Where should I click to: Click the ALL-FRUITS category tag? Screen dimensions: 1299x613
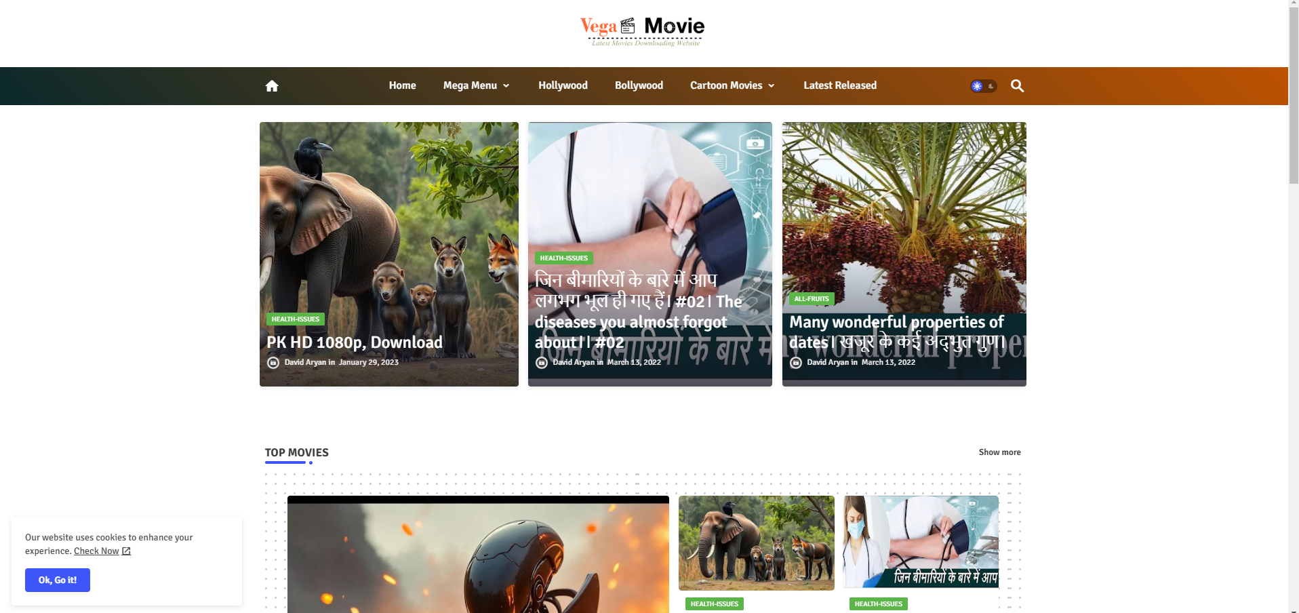click(x=812, y=298)
